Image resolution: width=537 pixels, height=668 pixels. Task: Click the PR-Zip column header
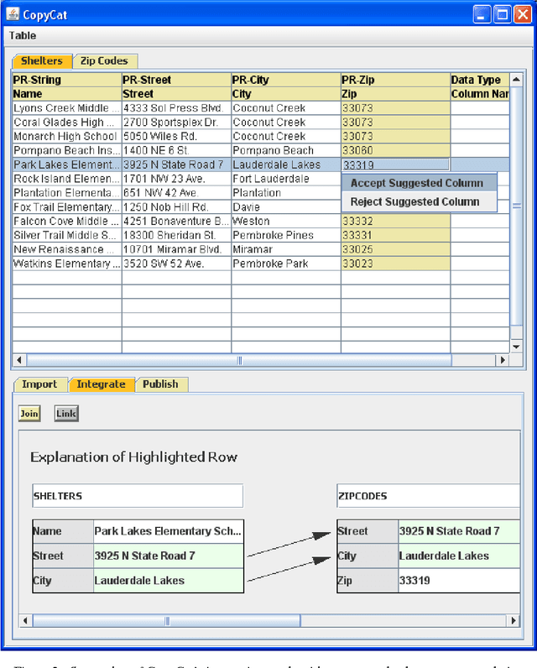pyautogui.click(x=395, y=81)
